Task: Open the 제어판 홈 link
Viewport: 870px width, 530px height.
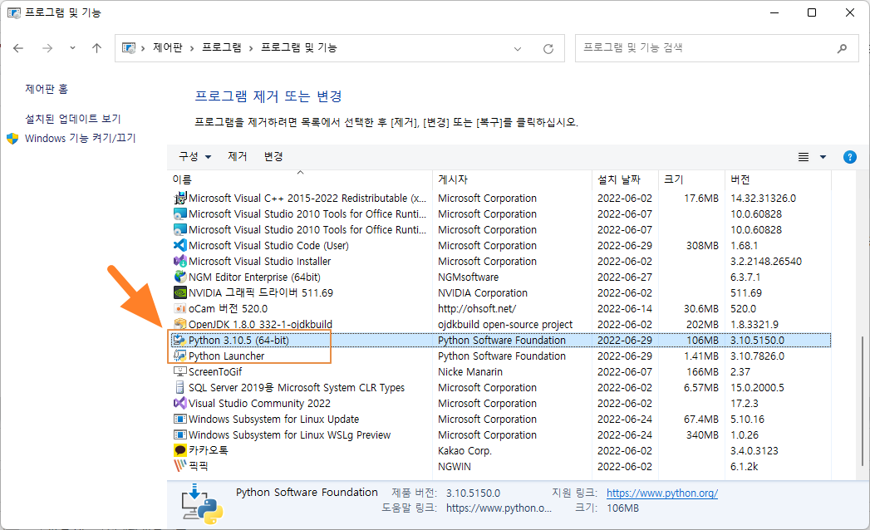Action: coord(47,89)
